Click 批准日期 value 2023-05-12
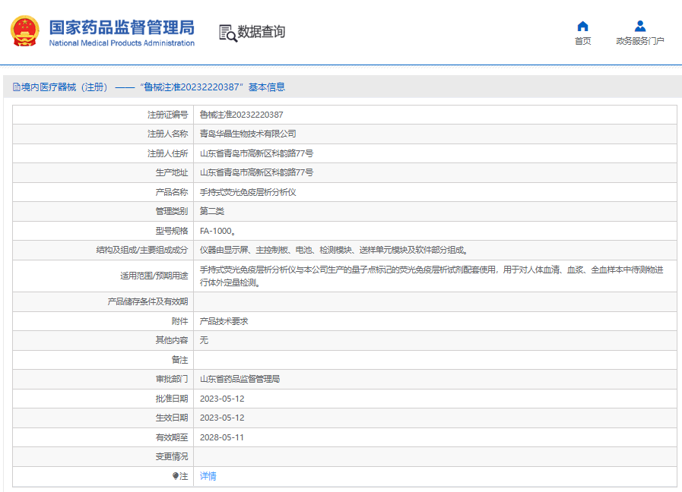The height and width of the screenshot is (492, 682). click(222, 398)
